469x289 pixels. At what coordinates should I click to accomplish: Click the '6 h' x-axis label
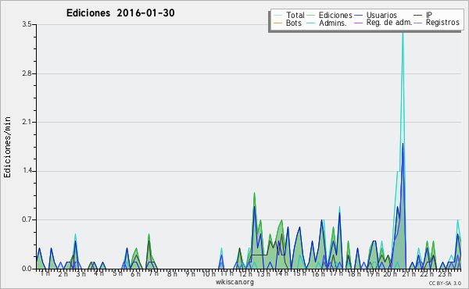click(x=135, y=273)
